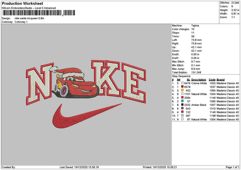Select the 'Left:' measurement value
Image resolution: width=241 pixels, height=170 pixels.
pos(196,40)
